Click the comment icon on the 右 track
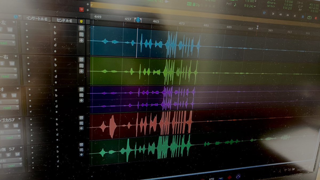This screenshot has width=320, height=180. (x=82, y=65)
